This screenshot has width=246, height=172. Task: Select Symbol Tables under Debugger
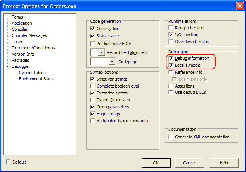[32, 73]
